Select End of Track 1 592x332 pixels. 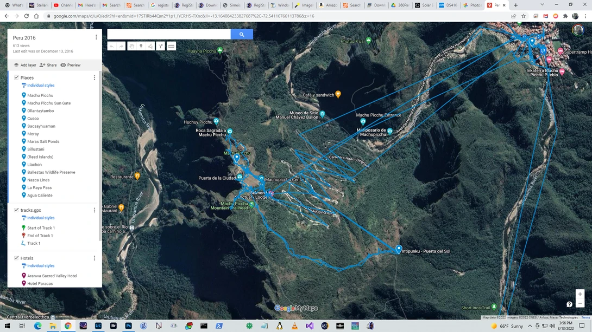pyautogui.click(x=40, y=236)
